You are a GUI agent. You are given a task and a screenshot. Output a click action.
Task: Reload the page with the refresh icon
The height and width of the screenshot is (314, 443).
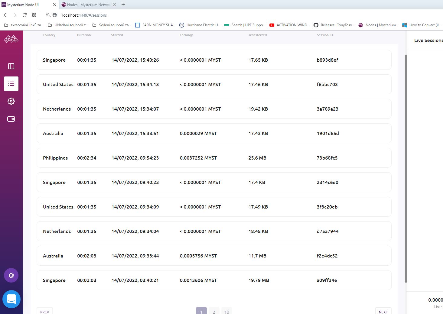(25, 15)
